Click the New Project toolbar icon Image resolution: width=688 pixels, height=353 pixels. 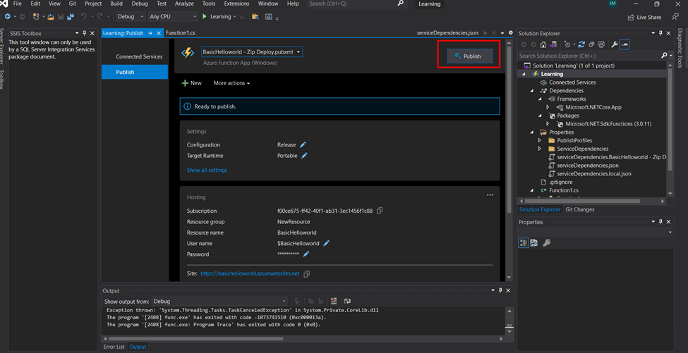pos(37,17)
